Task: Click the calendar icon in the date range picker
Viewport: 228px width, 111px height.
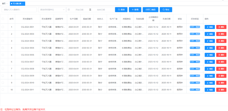Action: click(x=69, y=10)
